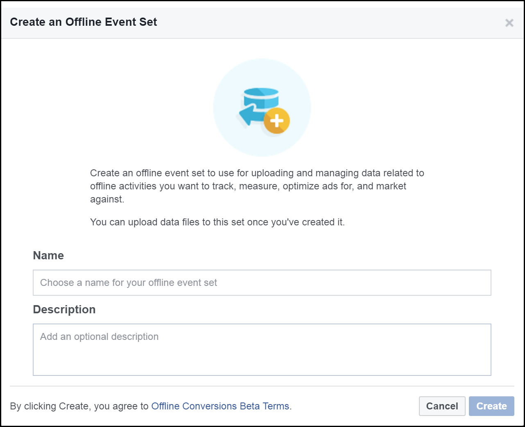Screen dimensions: 525x427
Task: Click the Name input field
Action: click(x=262, y=282)
